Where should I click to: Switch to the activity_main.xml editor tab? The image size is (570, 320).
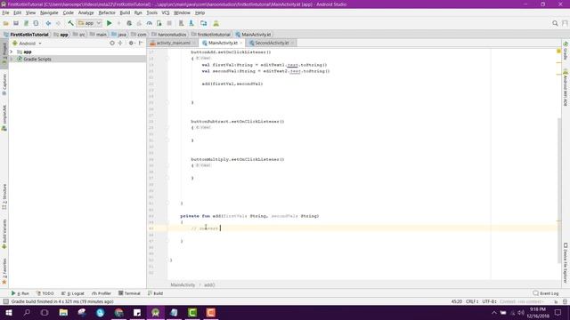click(173, 43)
